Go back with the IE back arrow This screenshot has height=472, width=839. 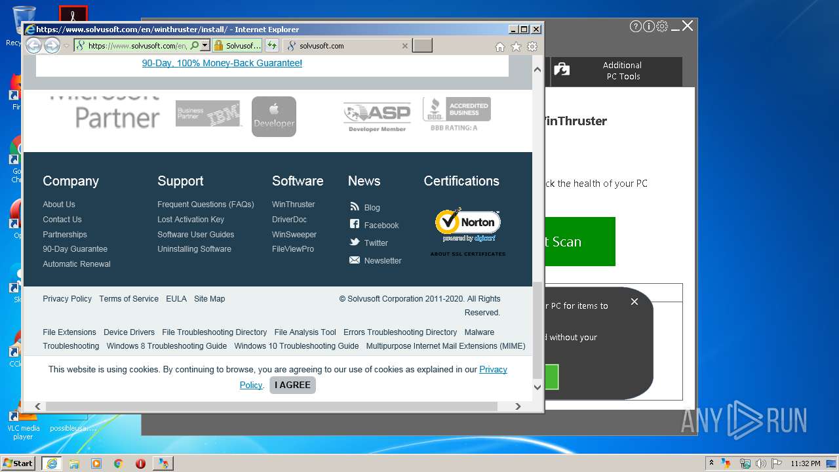click(x=33, y=45)
